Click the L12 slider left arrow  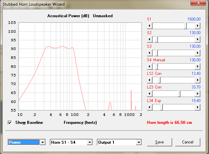coord(150,80)
